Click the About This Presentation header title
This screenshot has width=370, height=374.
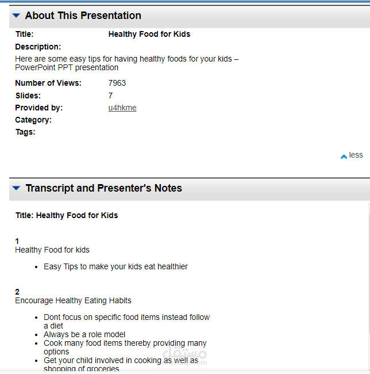point(83,16)
